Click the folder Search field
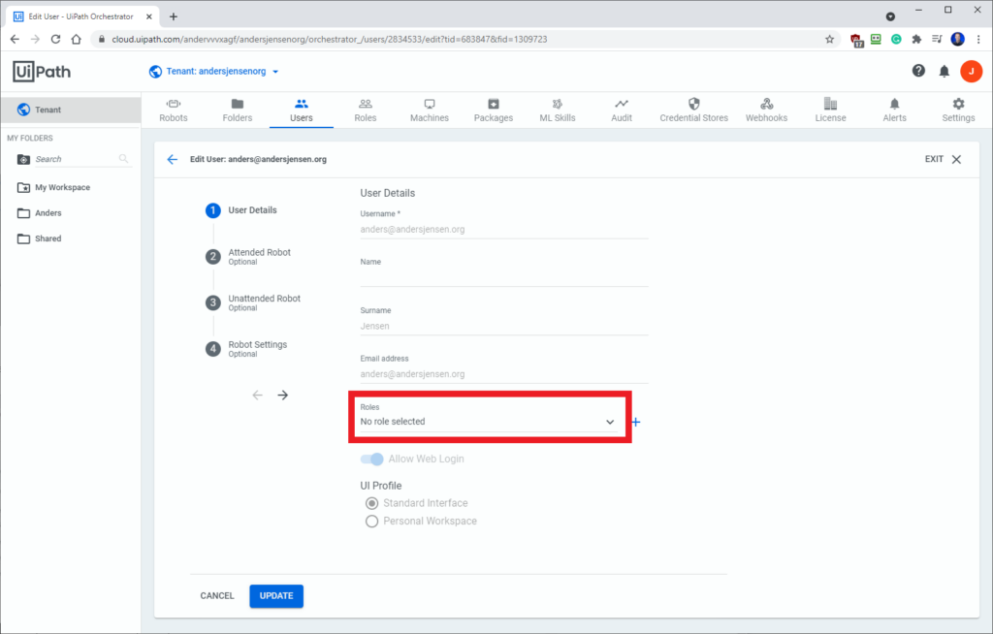This screenshot has width=993, height=634. click(75, 159)
